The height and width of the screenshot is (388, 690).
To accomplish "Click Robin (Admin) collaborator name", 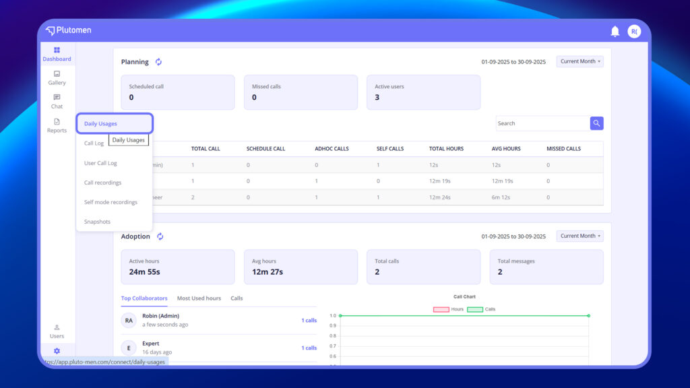I will pos(160,316).
